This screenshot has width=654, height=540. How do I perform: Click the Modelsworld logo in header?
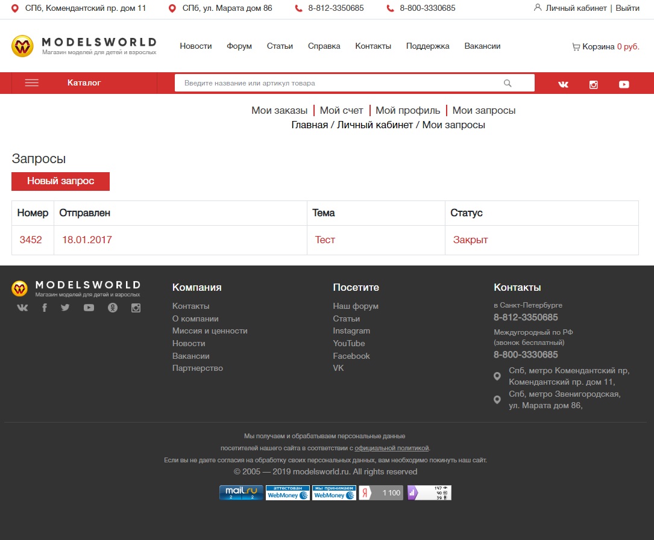pyautogui.click(x=84, y=46)
